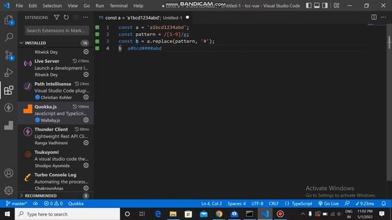
Task: Customize layout icon in title bar
Action: pyautogui.click(x=336, y=5)
